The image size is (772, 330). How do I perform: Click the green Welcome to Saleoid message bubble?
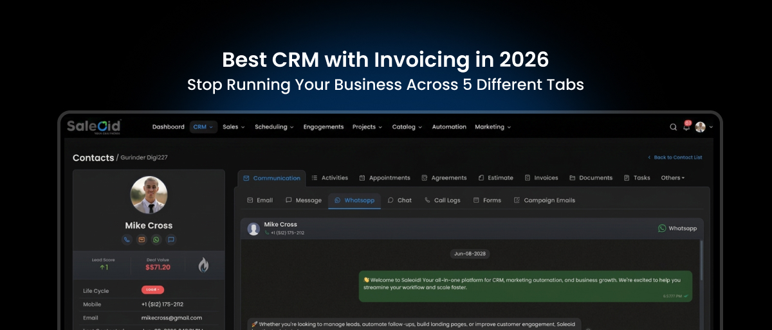click(x=526, y=286)
